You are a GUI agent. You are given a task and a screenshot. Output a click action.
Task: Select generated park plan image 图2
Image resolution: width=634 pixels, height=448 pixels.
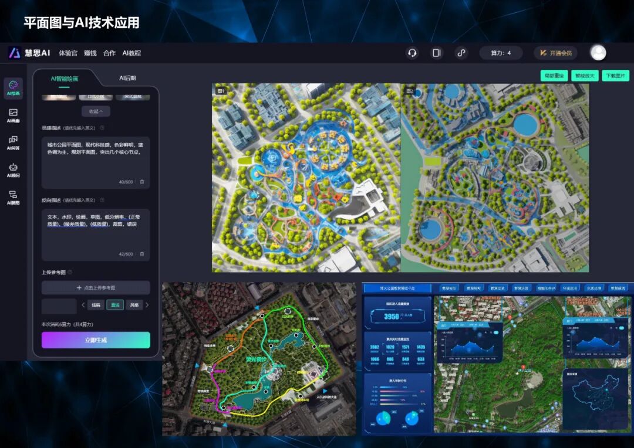pos(494,178)
